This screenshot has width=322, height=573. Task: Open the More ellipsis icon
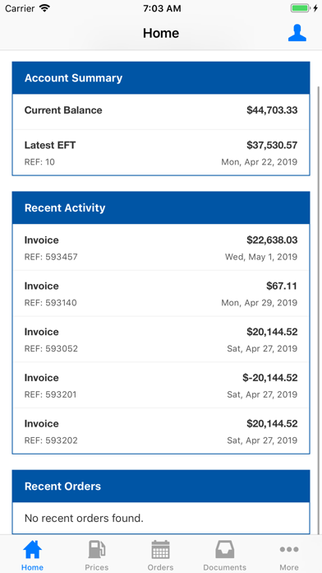289,549
